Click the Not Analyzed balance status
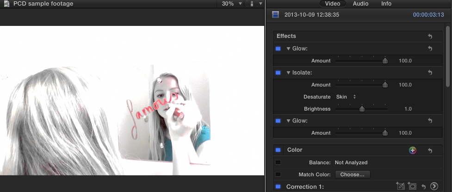 click(x=351, y=162)
